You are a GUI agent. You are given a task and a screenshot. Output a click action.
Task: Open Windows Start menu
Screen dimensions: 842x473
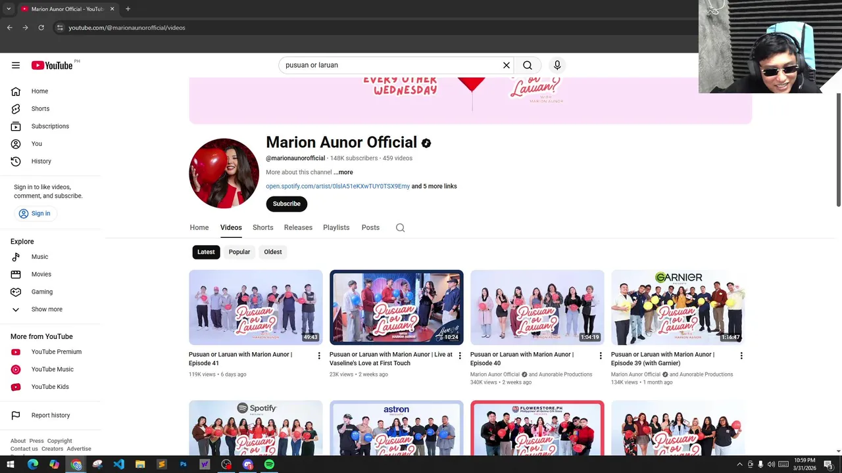click(11, 464)
